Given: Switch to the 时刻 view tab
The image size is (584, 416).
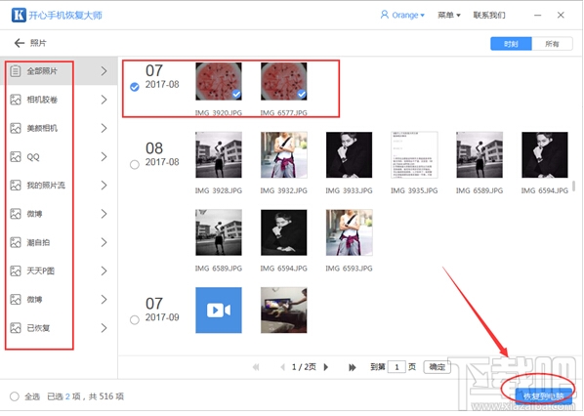Looking at the screenshot, I should (x=511, y=44).
